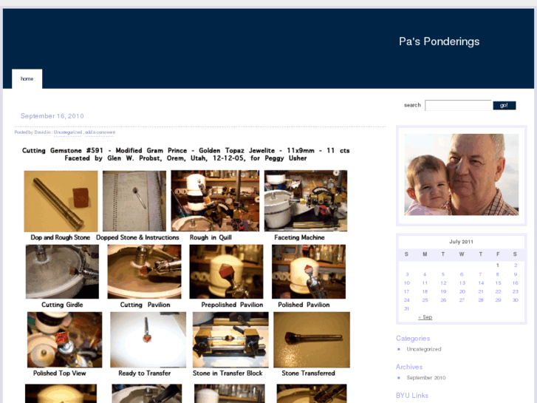Open the September 16, 2010 post title
The width and height of the screenshot is (537, 403).
[52, 116]
